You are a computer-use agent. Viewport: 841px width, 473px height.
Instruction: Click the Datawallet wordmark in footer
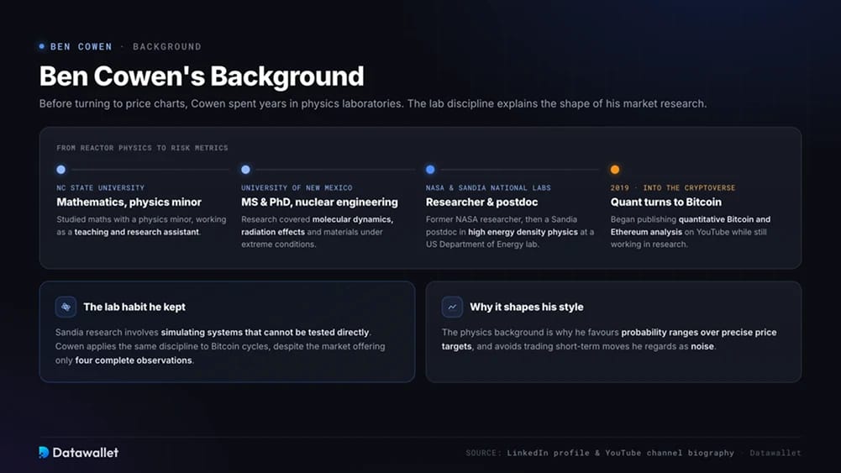[x=86, y=453]
